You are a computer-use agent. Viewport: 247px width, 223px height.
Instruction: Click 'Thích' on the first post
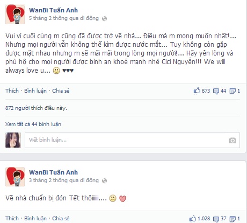(x=12, y=90)
